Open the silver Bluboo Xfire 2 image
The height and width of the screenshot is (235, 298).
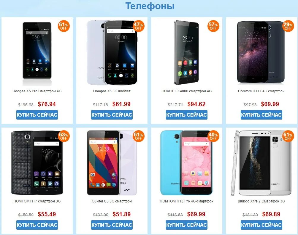(261, 163)
